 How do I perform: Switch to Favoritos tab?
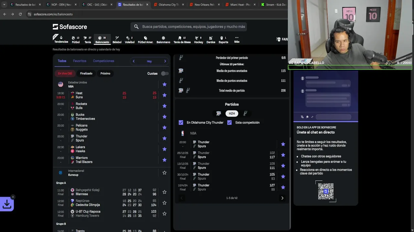(x=80, y=61)
